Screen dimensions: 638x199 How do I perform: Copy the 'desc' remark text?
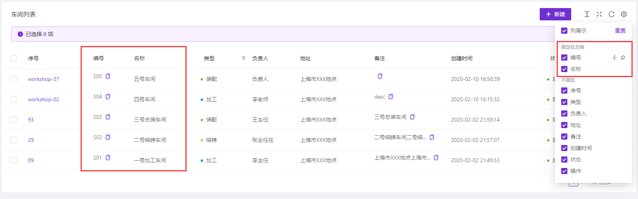391,97
